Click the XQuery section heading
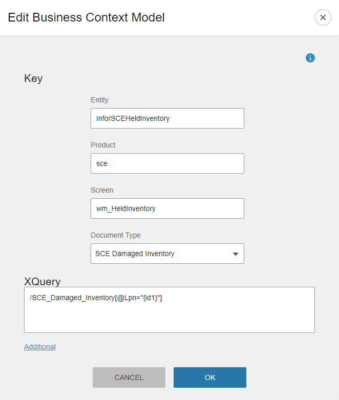The height and width of the screenshot is (400, 339). point(42,281)
